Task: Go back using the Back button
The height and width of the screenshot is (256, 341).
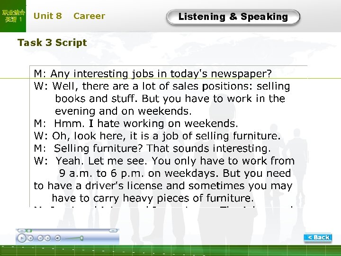Action: coord(318,238)
